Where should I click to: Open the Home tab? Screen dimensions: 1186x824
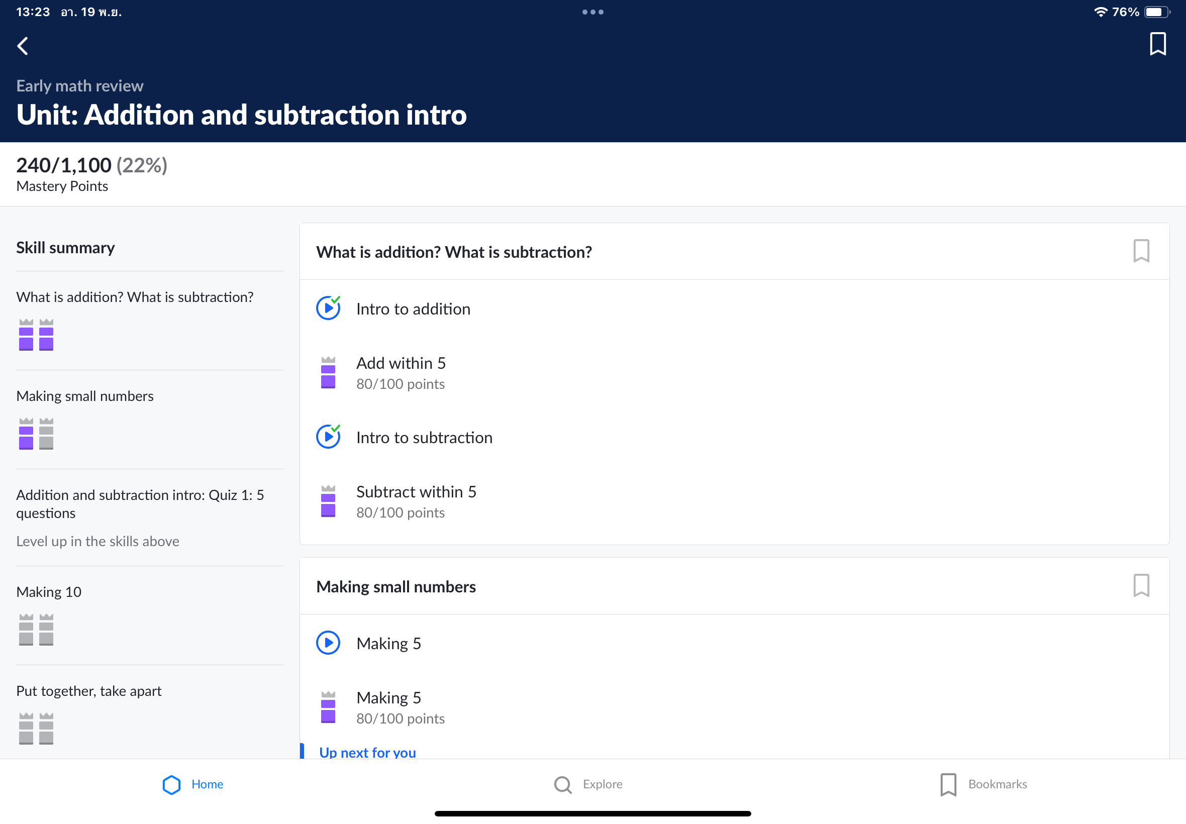point(193,784)
